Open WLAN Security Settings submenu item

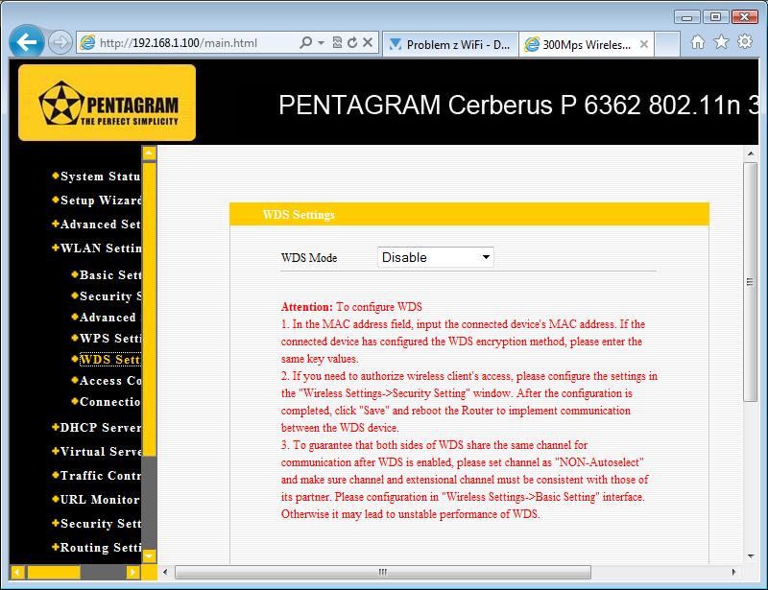[107, 296]
